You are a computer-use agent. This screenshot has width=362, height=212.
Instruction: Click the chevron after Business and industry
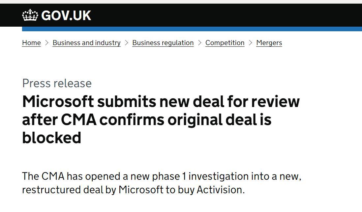[127, 43]
